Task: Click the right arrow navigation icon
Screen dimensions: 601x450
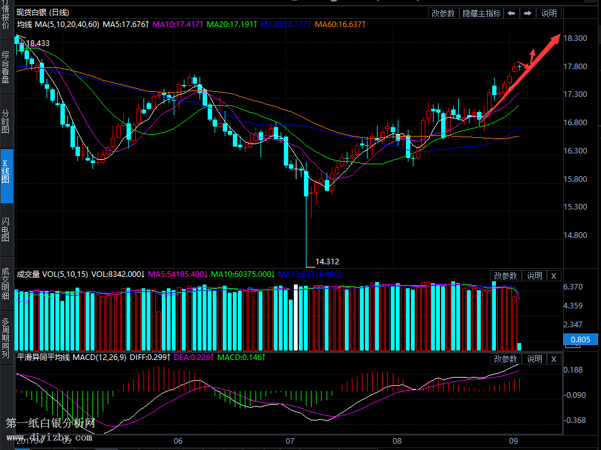Action: (x=528, y=13)
